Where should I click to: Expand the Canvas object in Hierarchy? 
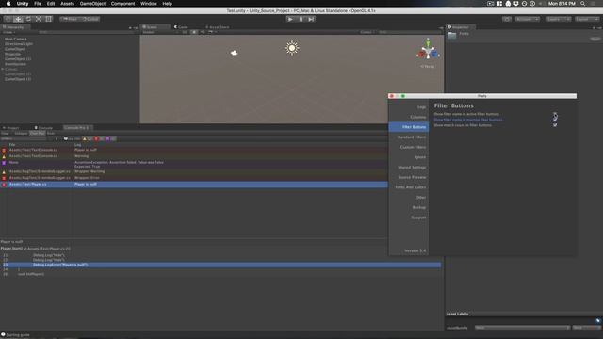3,69
